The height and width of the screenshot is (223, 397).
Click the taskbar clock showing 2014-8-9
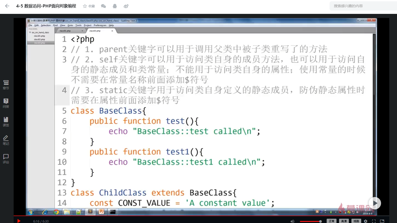tap(367, 212)
